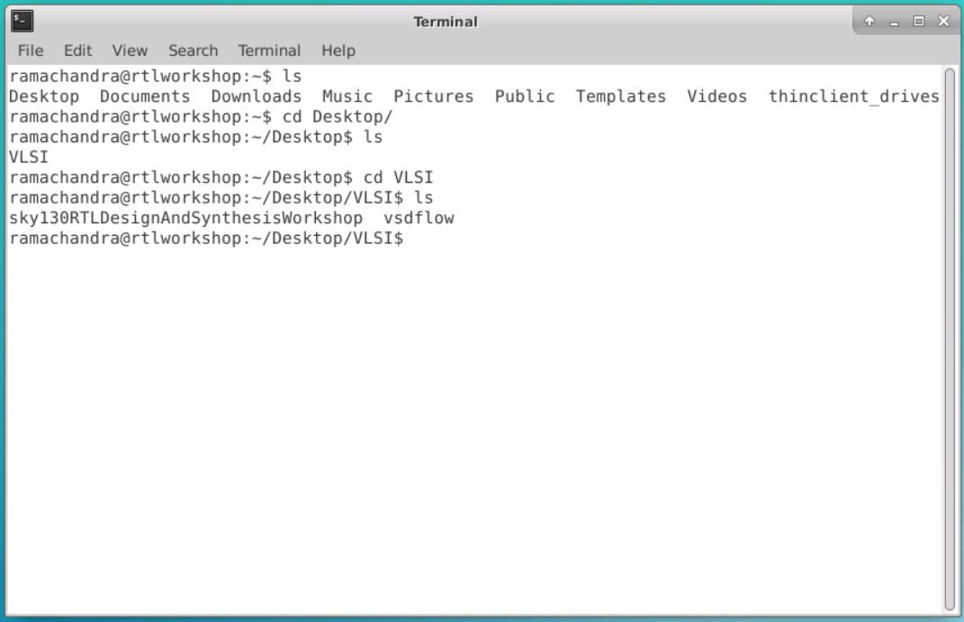Open the Search menu
Screen dimensions: 964x622
[x=192, y=50]
